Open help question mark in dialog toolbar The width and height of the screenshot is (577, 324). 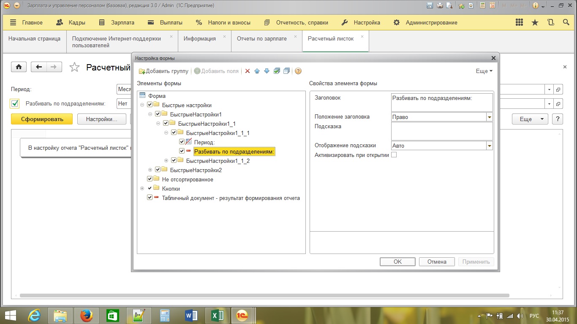coord(298,71)
